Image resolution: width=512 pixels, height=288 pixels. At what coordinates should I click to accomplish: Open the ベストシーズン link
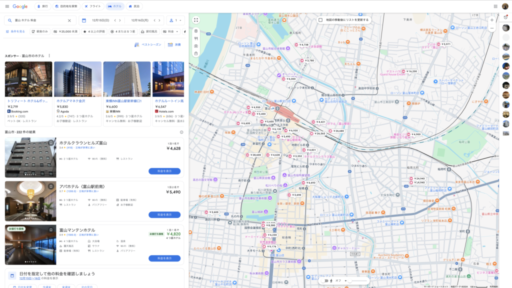click(148, 44)
